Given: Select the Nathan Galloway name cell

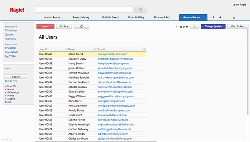Looking at the screenshot, I should 78,129.
